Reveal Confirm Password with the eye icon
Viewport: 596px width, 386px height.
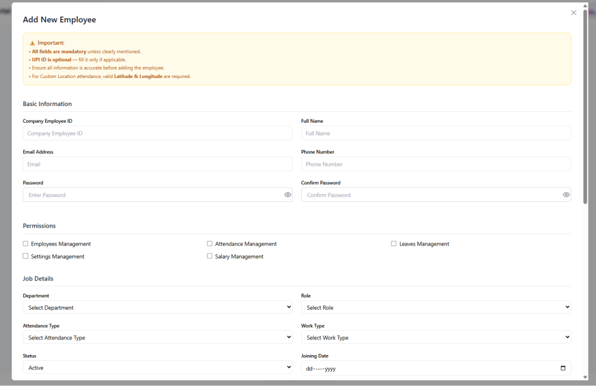[566, 195]
